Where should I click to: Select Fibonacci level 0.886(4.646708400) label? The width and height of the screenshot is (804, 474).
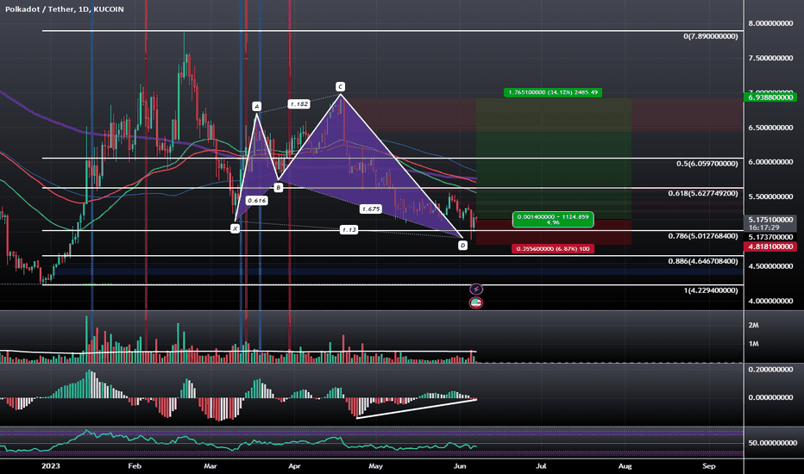(703, 261)
